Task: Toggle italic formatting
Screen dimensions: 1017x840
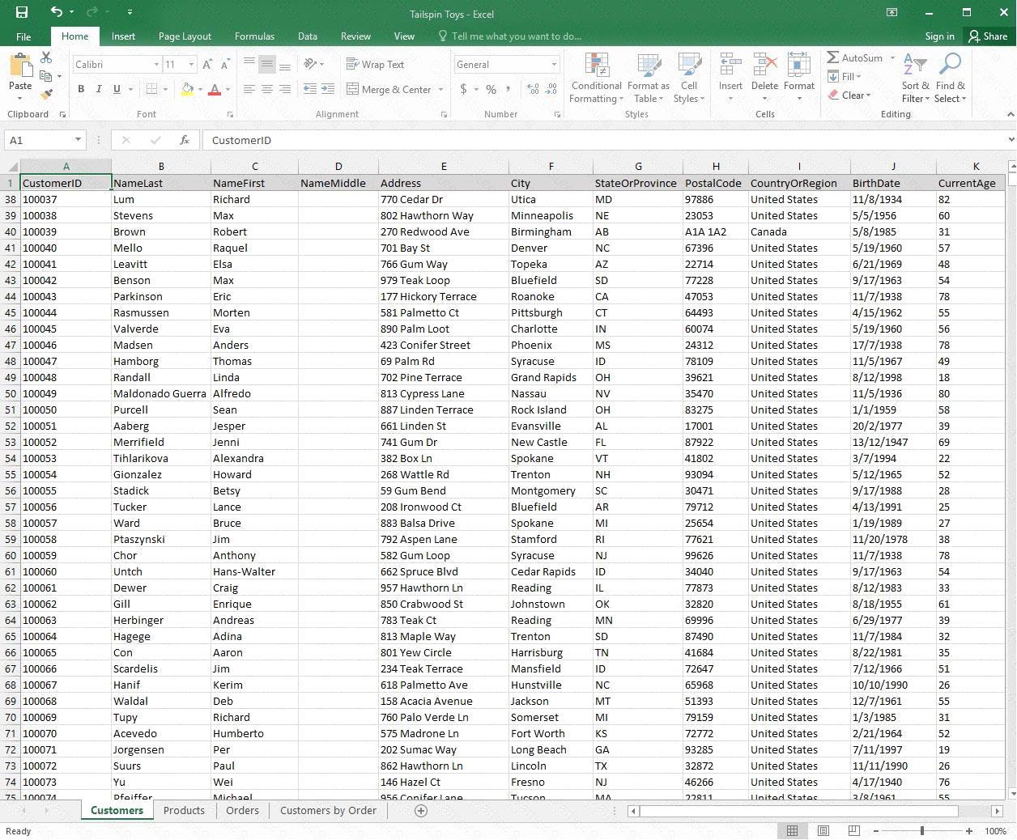Action: [x=98, y=89]
